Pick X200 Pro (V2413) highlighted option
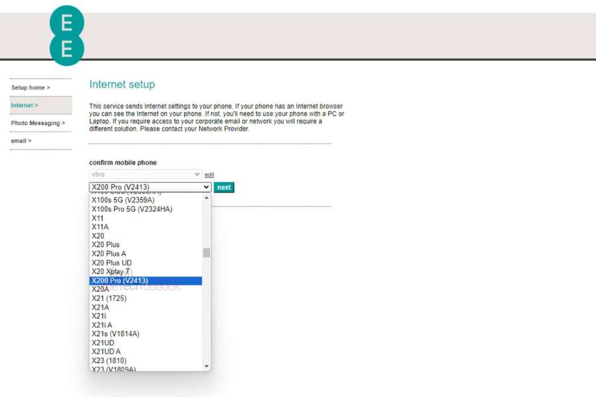This screenshot has width=596, height=397. [x=120, y=281]
